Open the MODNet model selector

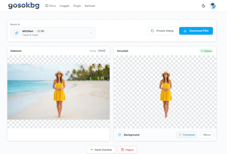(x=53, y=33)
